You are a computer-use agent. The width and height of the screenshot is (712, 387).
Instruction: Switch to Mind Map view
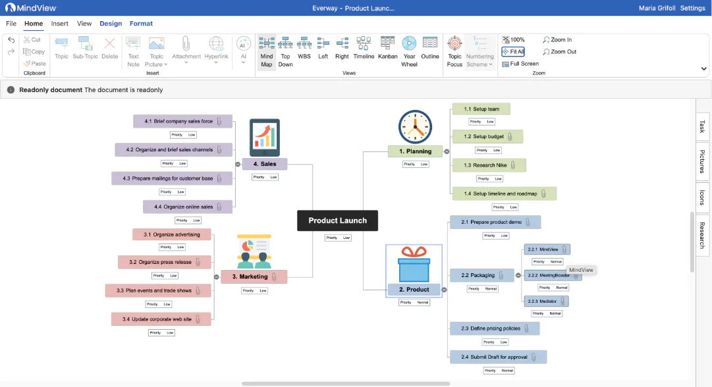267,52
